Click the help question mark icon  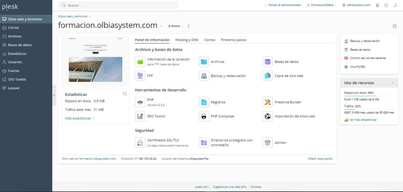386,5
